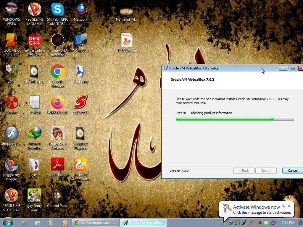Minimize the VirtualBox Setup window
303x227 pixels.
tap(283, 68)
